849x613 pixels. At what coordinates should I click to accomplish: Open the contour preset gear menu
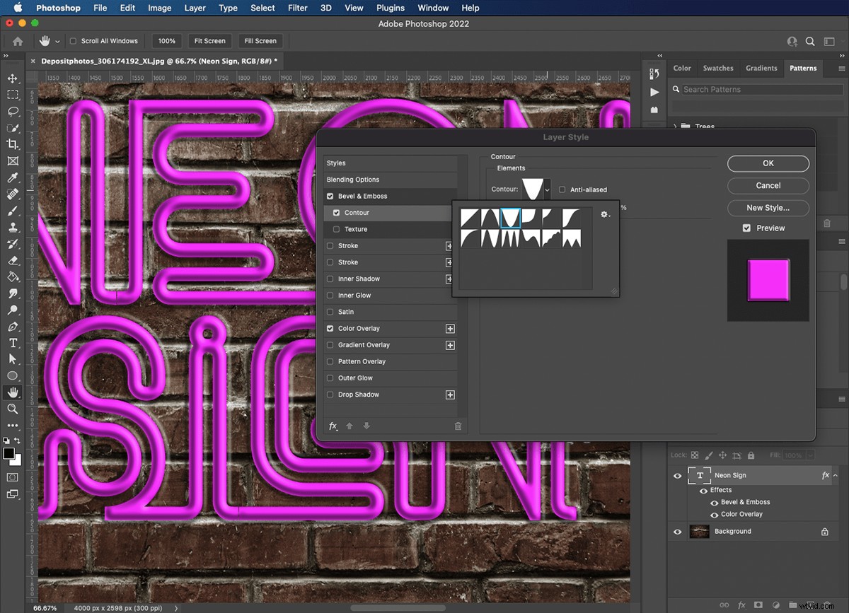pyautogui.click(x=605, y=214)
